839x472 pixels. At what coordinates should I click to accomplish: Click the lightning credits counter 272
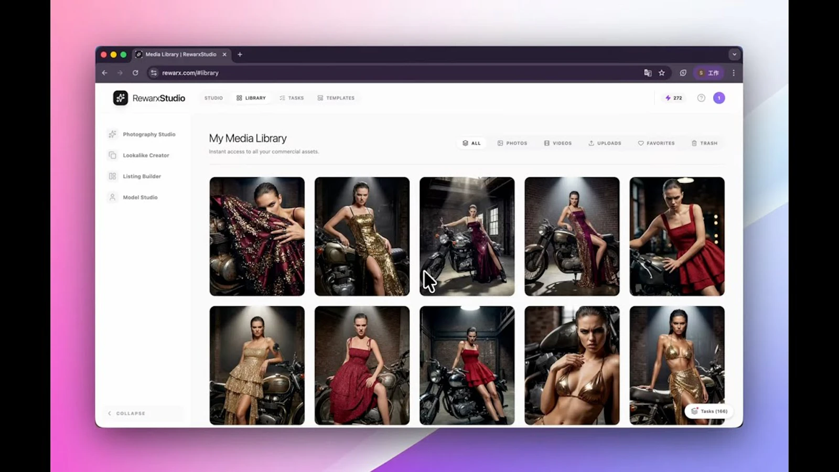(x=674, y=98)
